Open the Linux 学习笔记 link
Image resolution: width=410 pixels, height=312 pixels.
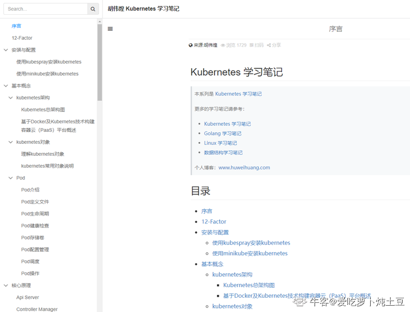click(x=220, y=143)
